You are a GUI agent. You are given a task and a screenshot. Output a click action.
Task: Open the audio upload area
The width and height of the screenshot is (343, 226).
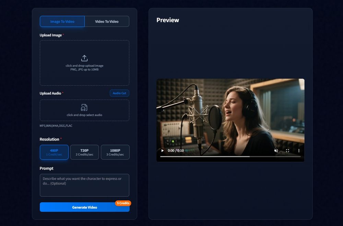tap(84, 110)
